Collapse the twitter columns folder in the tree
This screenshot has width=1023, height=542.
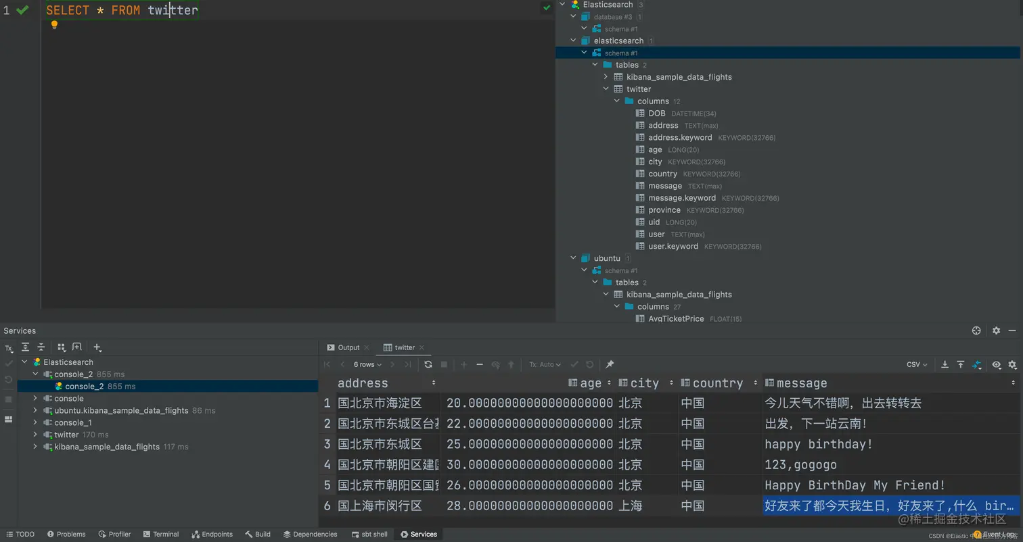[616, 101]
